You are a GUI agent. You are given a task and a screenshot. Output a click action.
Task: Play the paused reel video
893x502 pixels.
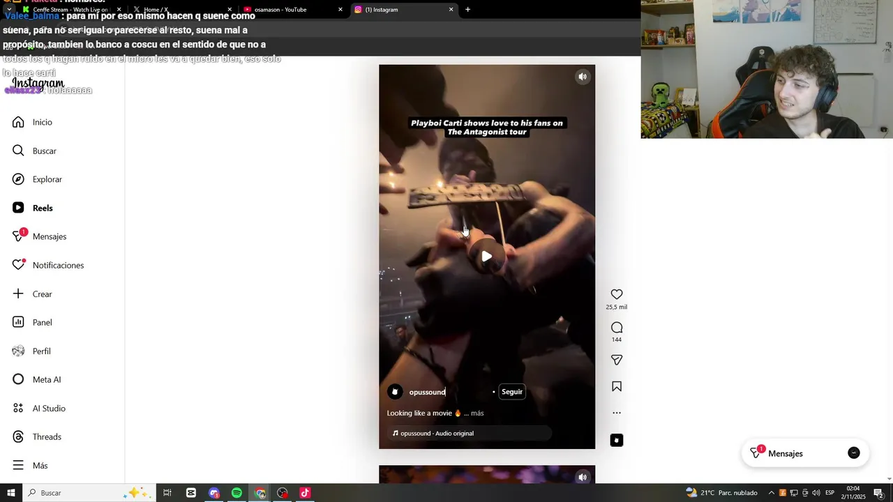coord(487,257)
